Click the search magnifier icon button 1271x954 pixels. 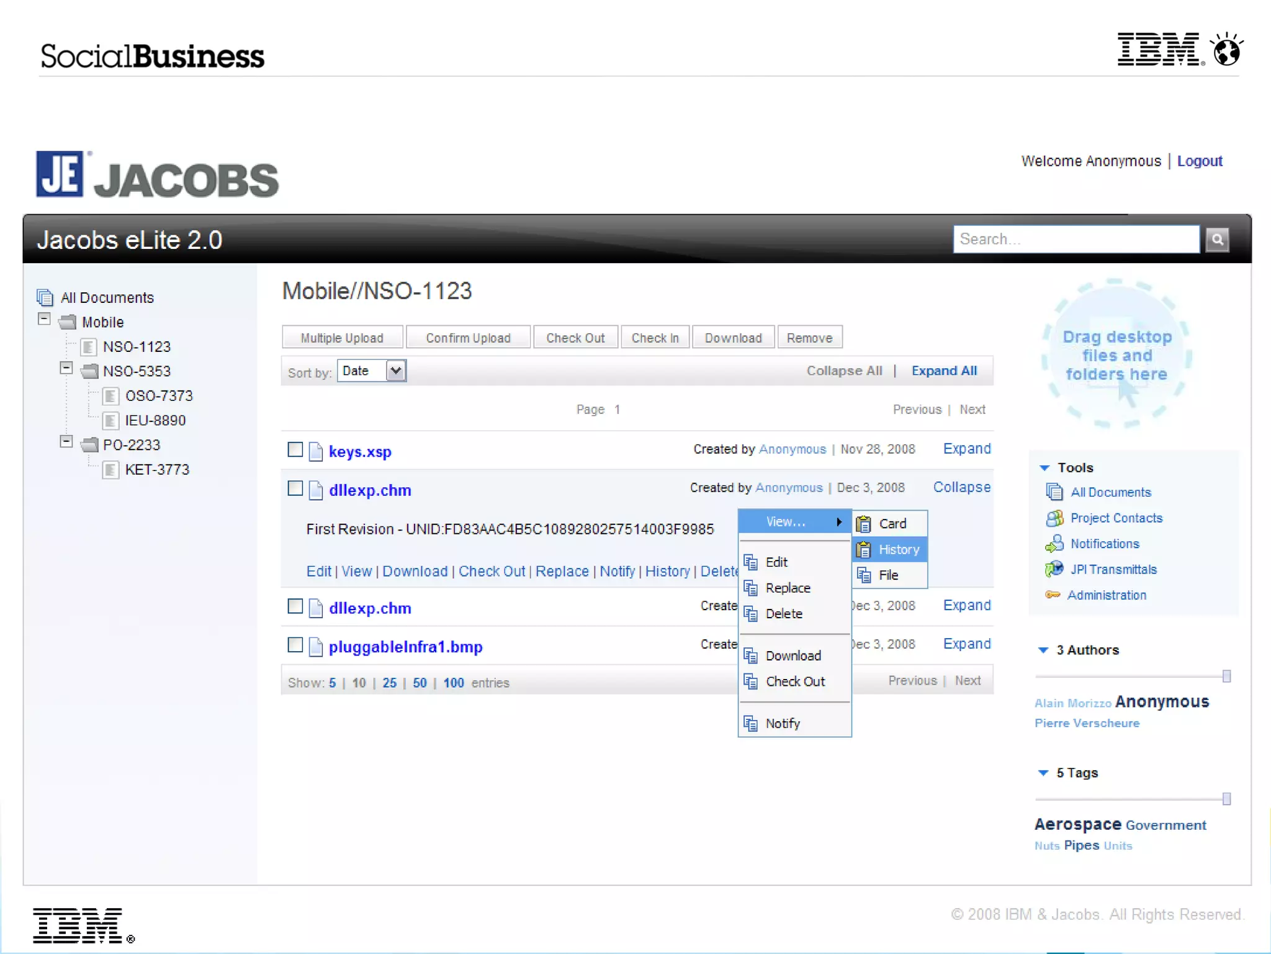[x=1217, y=240]
